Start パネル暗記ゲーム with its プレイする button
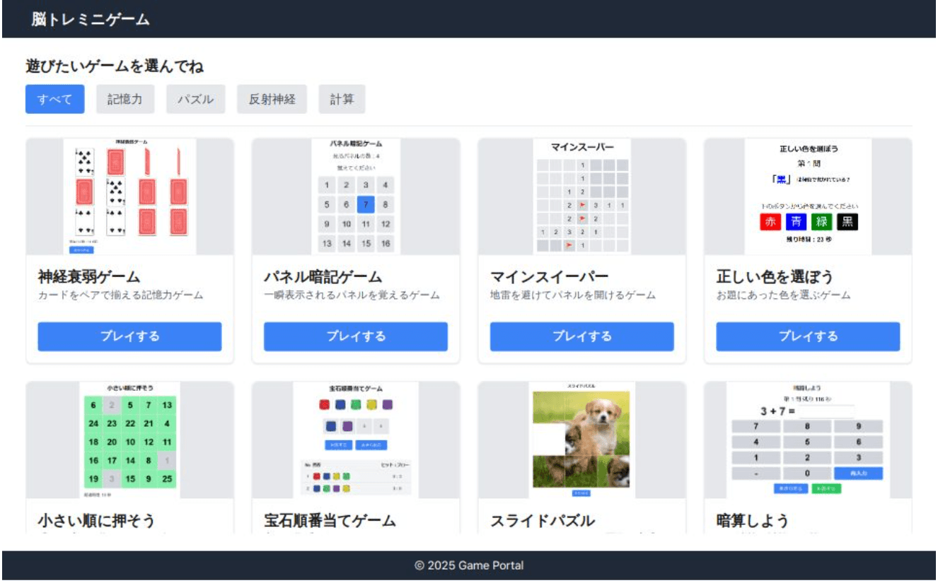938x583 pixels. click(x=356, y=336)
